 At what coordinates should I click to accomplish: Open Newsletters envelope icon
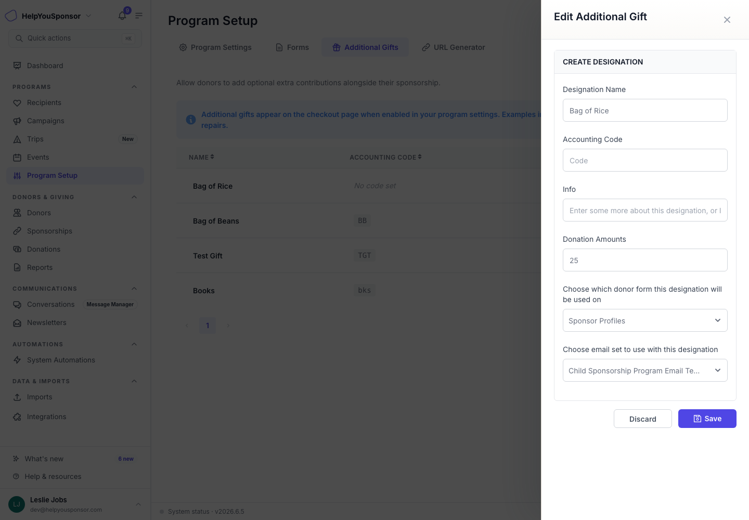click(x=17, y=323)
